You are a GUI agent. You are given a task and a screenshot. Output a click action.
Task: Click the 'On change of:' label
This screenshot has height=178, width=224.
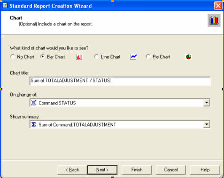click(x=23, y=95)
